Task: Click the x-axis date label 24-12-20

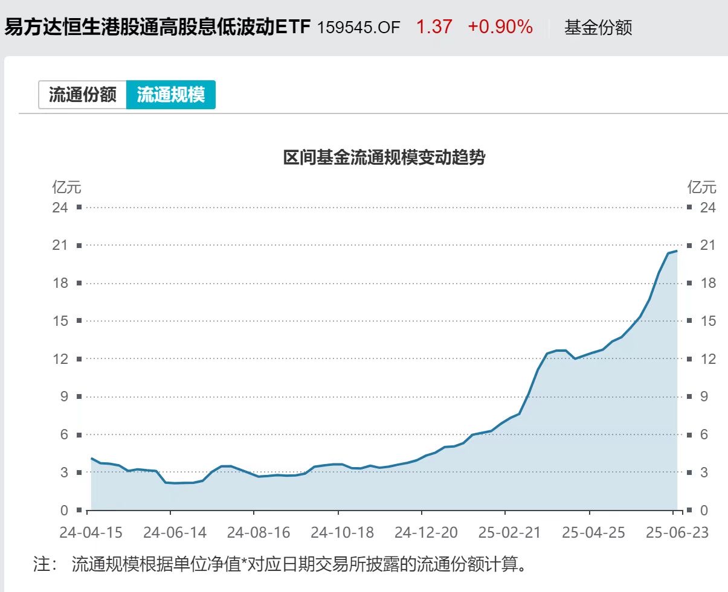Action: coord(426,533)
